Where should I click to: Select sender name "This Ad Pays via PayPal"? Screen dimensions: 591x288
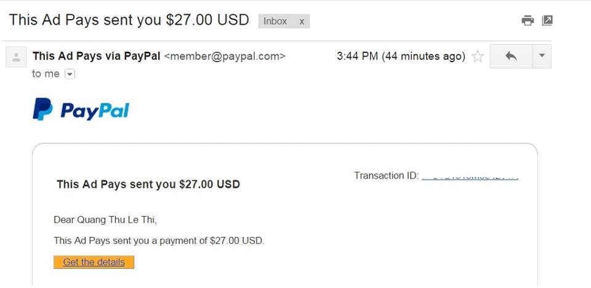click(97, 56)
